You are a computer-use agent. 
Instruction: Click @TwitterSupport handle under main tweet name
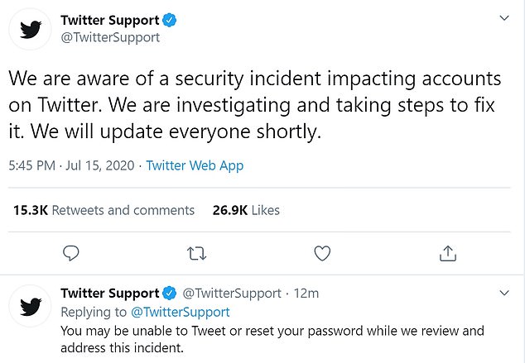coord(110,37)
